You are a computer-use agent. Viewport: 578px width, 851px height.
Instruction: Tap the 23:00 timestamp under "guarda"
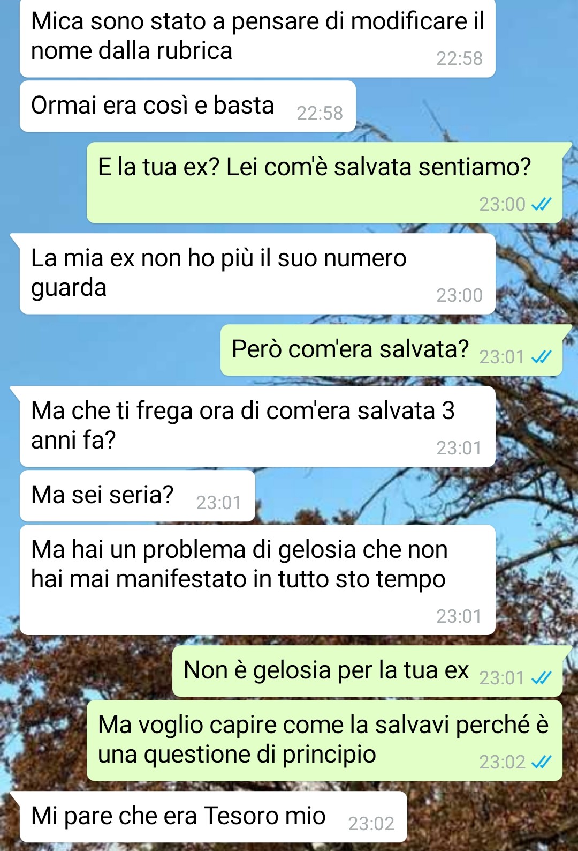pyautogui.click(x=459, y=295)
